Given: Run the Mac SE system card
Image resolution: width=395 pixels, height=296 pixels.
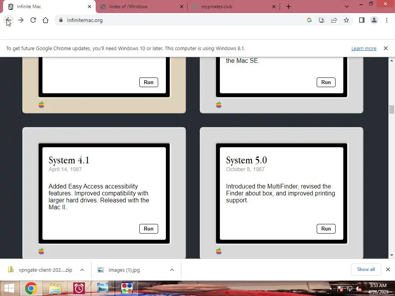Looking at the screenshot, I should click(326, 82).
